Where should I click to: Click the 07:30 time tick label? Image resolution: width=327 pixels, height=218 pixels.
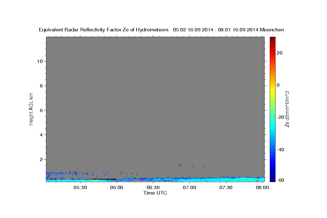226,187
